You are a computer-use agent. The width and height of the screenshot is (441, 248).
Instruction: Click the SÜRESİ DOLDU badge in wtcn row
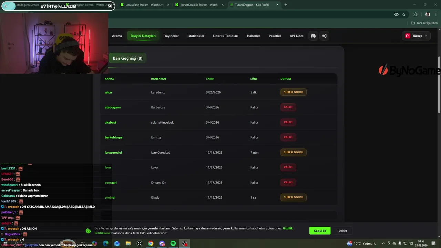[x=294, y=92]
